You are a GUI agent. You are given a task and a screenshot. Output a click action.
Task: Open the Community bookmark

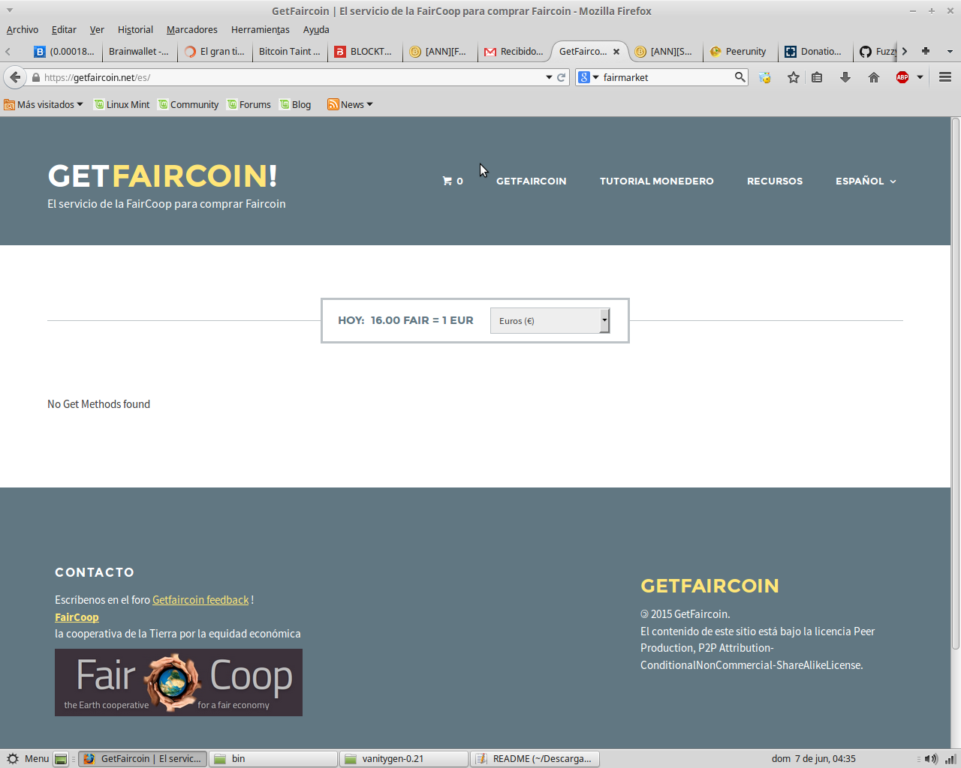(x=188, y=104)
